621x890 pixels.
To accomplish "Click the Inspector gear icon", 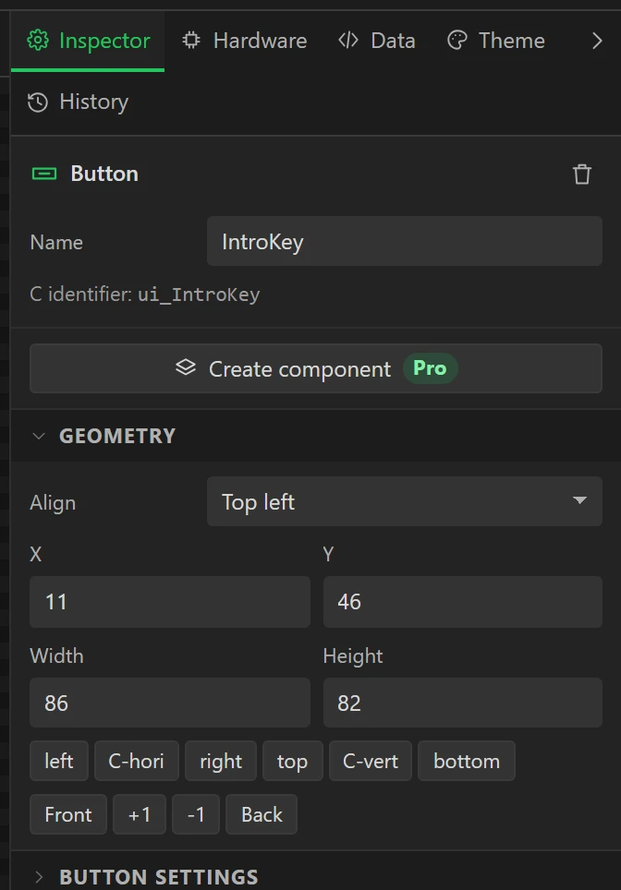I will [x=38, y=41].
